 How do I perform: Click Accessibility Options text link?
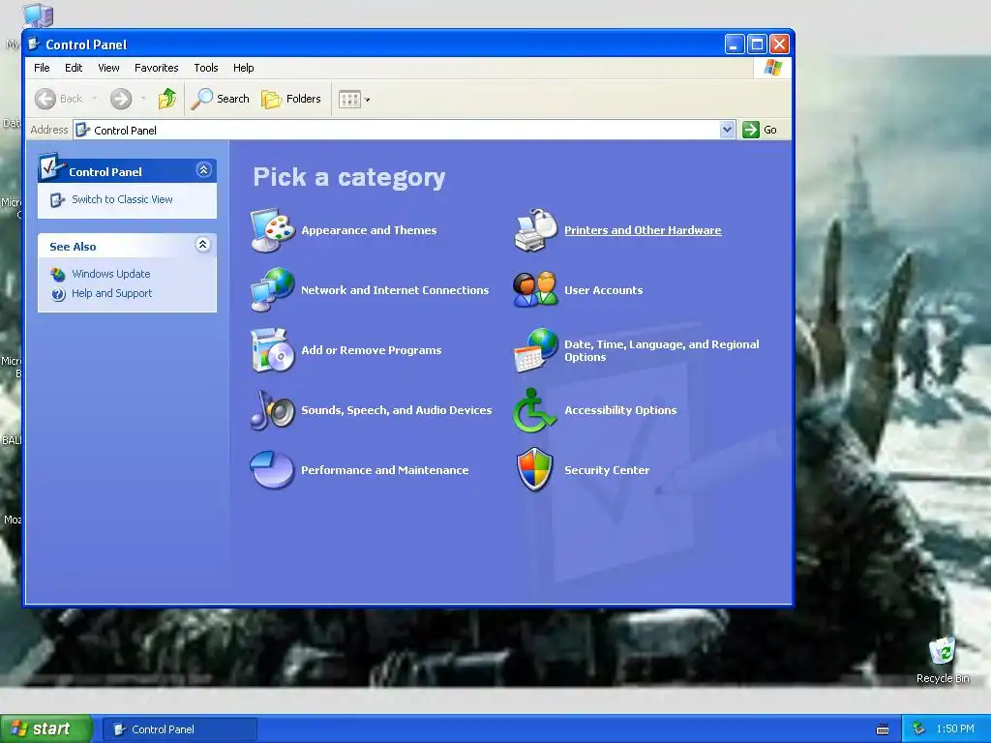click(x=620, y=410)
